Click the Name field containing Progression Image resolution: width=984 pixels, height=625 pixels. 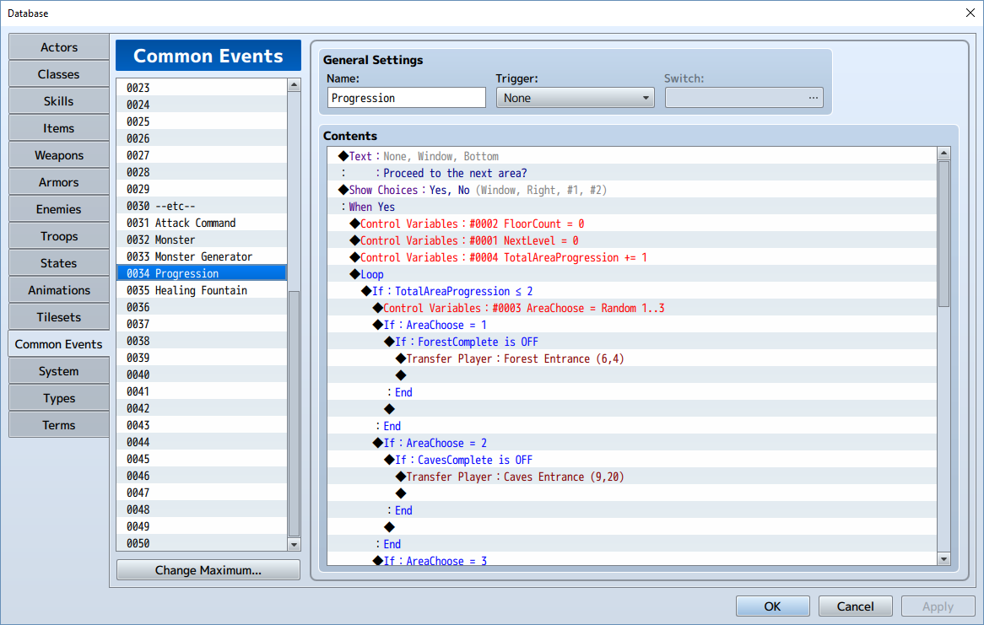click(x=406, y=98)
